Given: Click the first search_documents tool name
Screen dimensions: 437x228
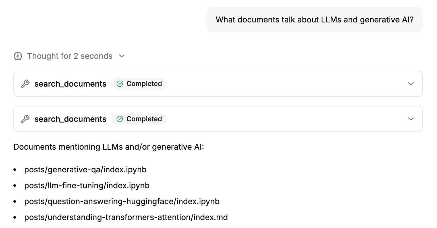Looking at the screenshot, I should pyautogui.click(x=70, y=84).
